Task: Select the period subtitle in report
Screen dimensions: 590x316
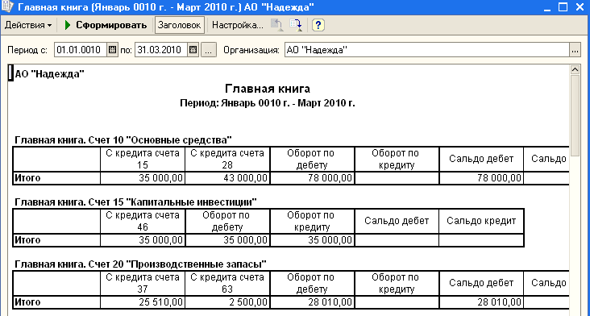Action: tap(268, 103)
